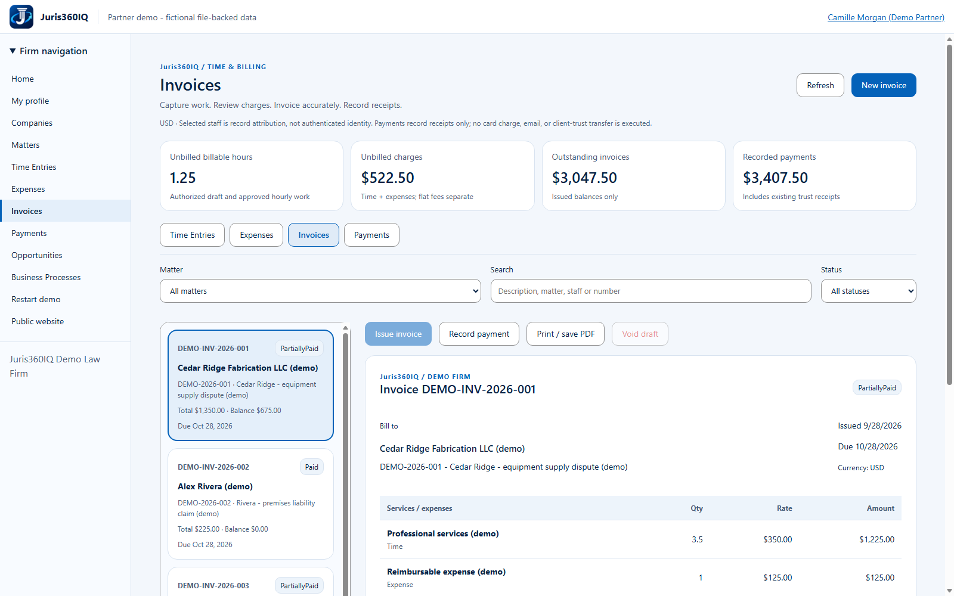This screenshot has height=596, width=954.
Task: Go to Home in sidebar
Action: point(66,79)
